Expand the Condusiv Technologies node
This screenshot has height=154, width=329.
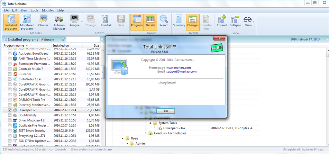pos(146,133)
